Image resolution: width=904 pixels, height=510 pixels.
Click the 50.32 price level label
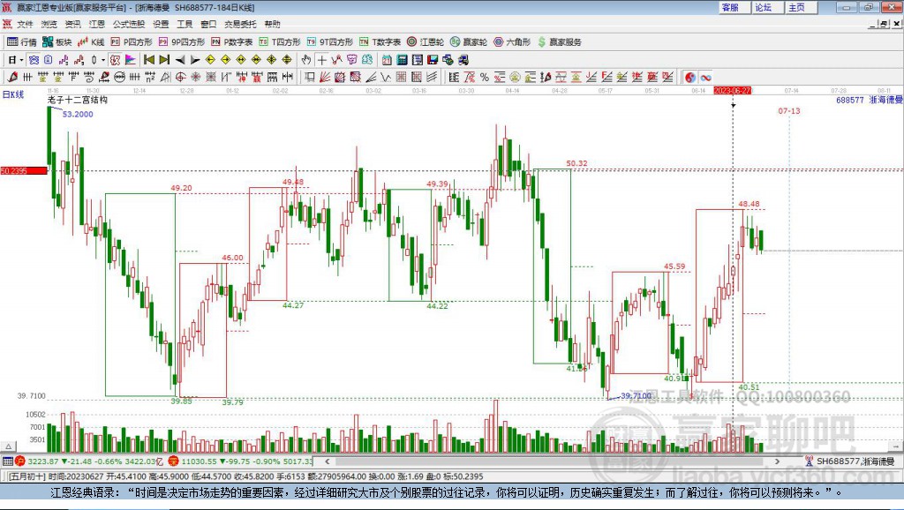[576, 163]
